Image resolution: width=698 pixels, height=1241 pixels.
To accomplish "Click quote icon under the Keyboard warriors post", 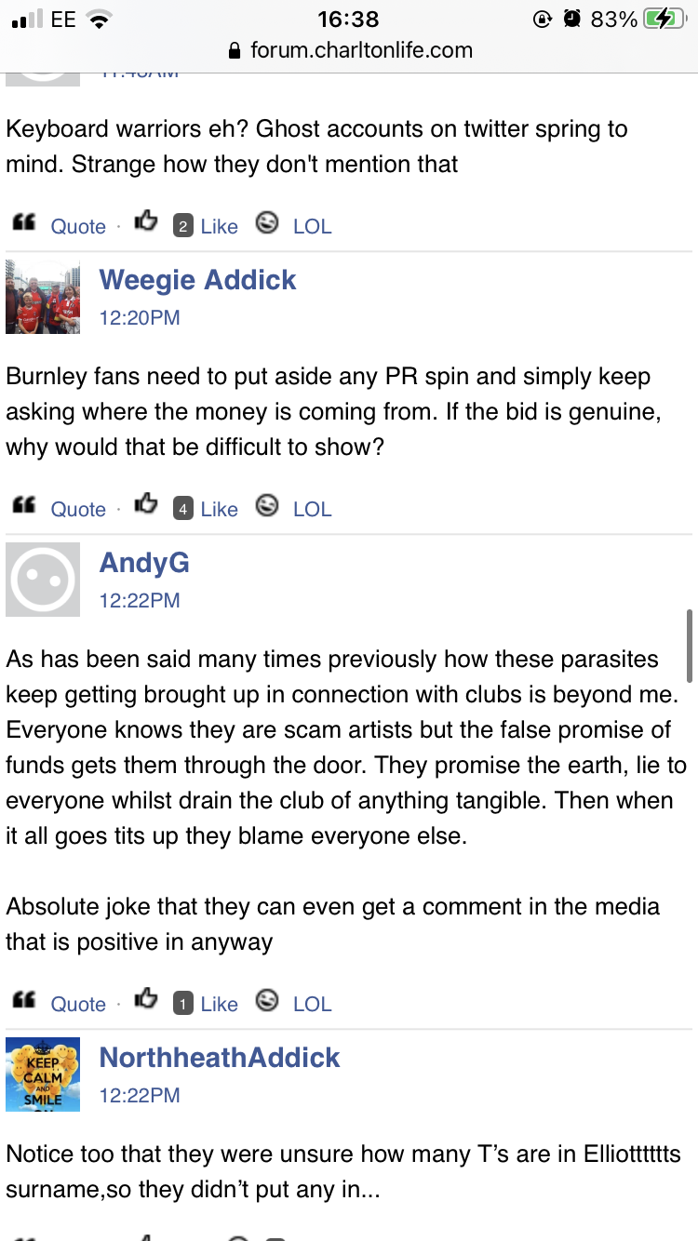I will pos(23,224).
